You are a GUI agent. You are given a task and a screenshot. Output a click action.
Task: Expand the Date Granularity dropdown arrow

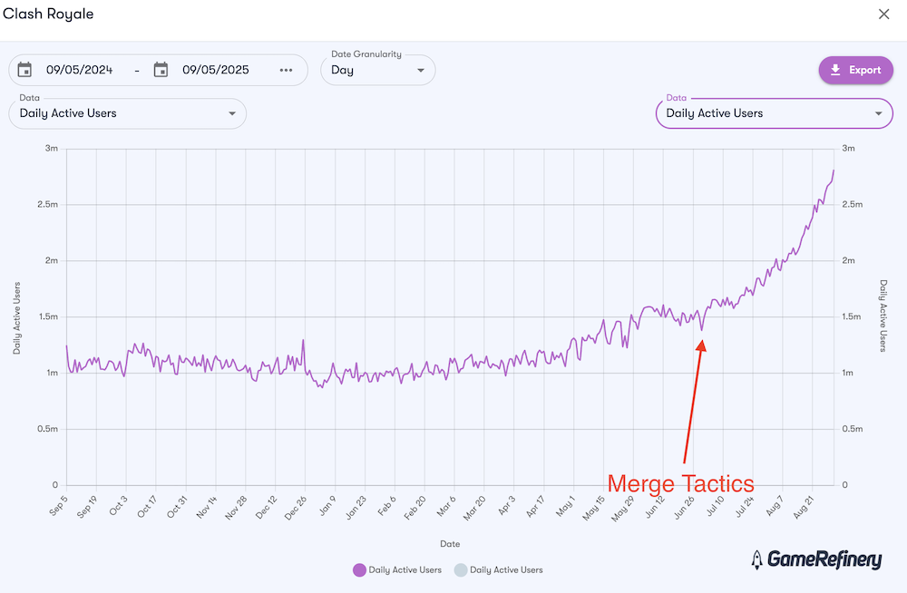point(421,70)
